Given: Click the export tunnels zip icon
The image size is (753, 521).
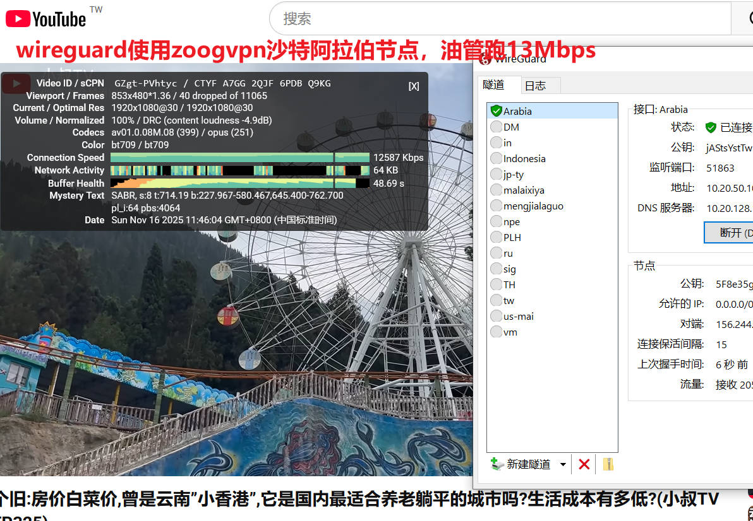Looking at the screenshot, I should coord(608,464).
